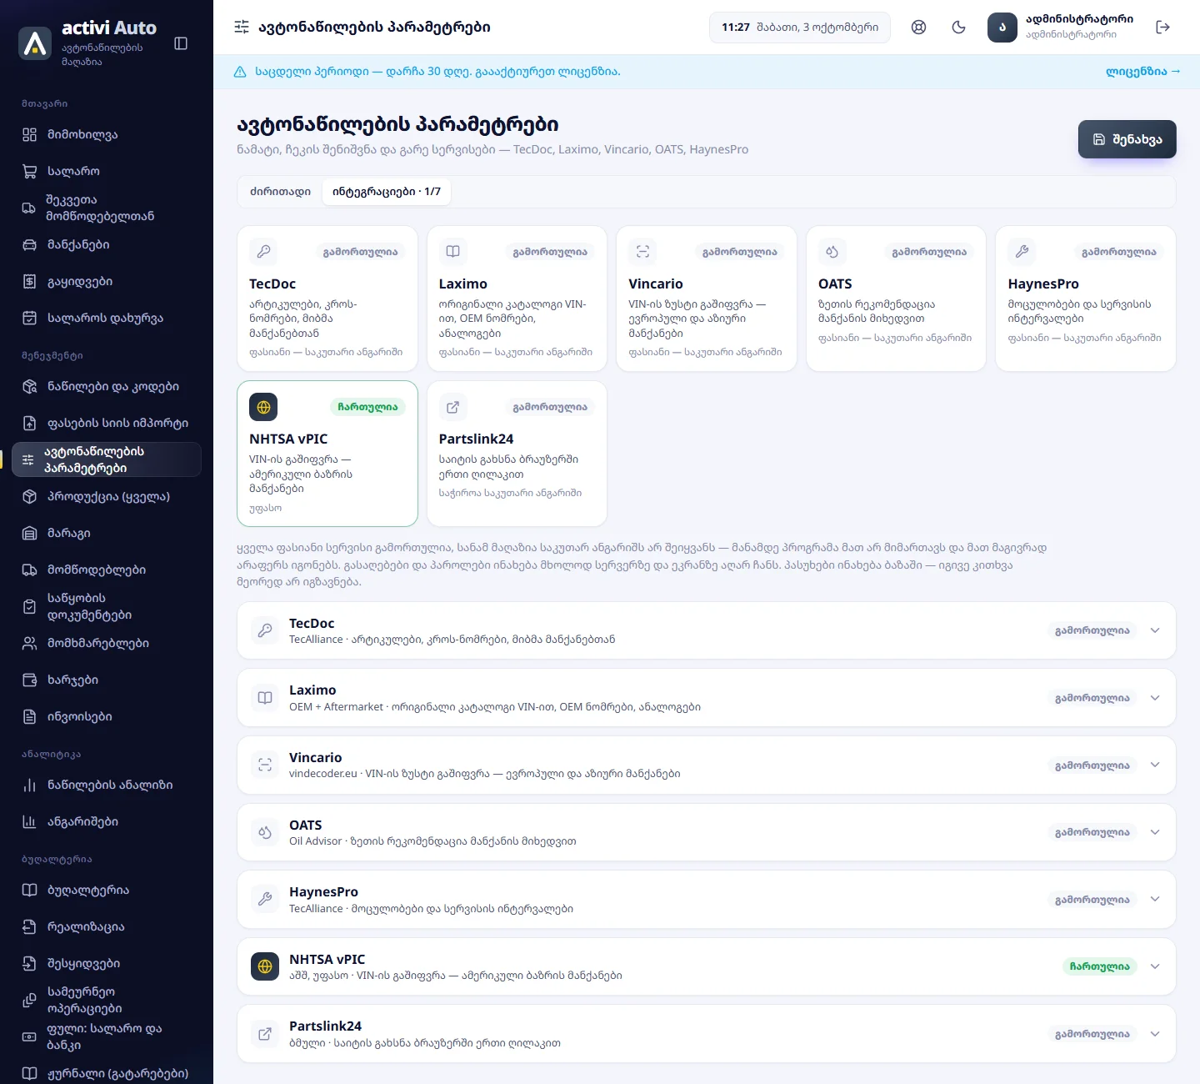Open ინვოისები in the sidebar
Image resolution: width=1200 pixels, height=1084 pixels.
(x=107, y=716)
